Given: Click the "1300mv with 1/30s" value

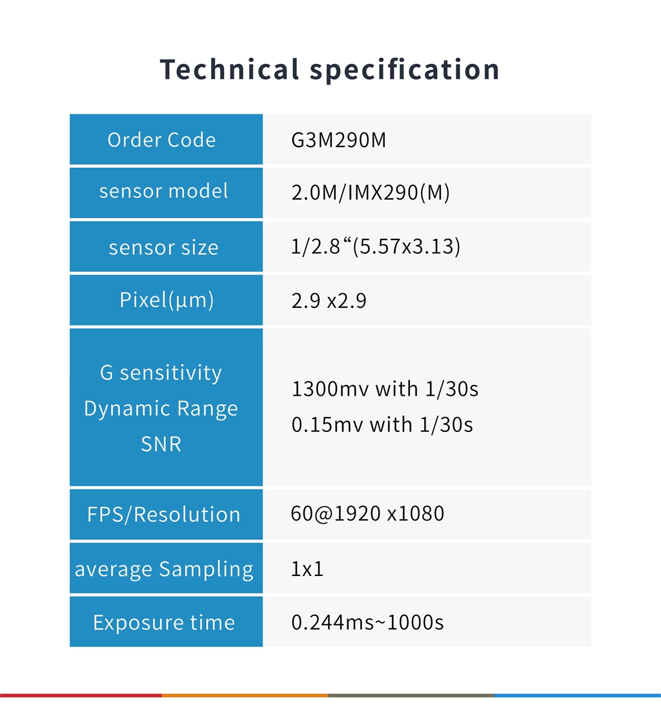Looking at the screenshot, I should tap(385, 389).
